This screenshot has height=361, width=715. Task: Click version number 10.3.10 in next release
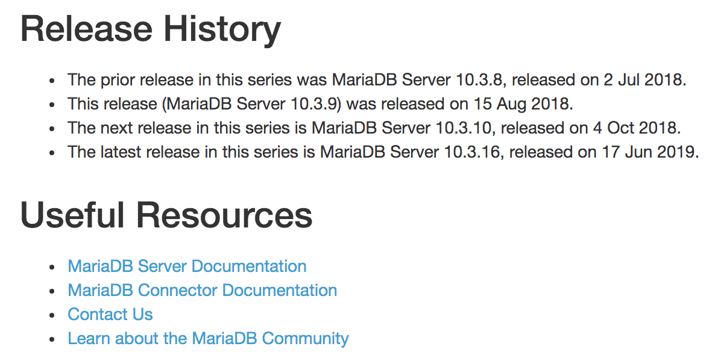[x=463, y=128]
